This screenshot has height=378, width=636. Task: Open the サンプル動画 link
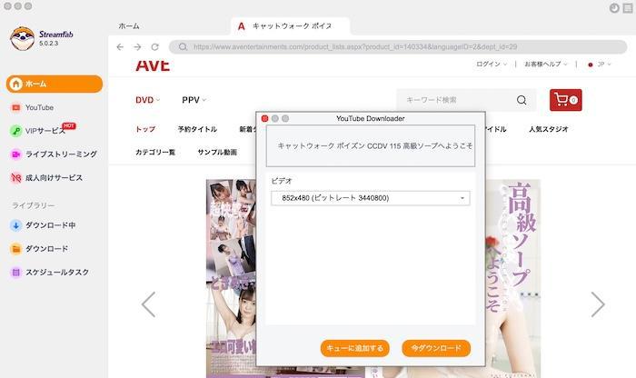[217, 152]
